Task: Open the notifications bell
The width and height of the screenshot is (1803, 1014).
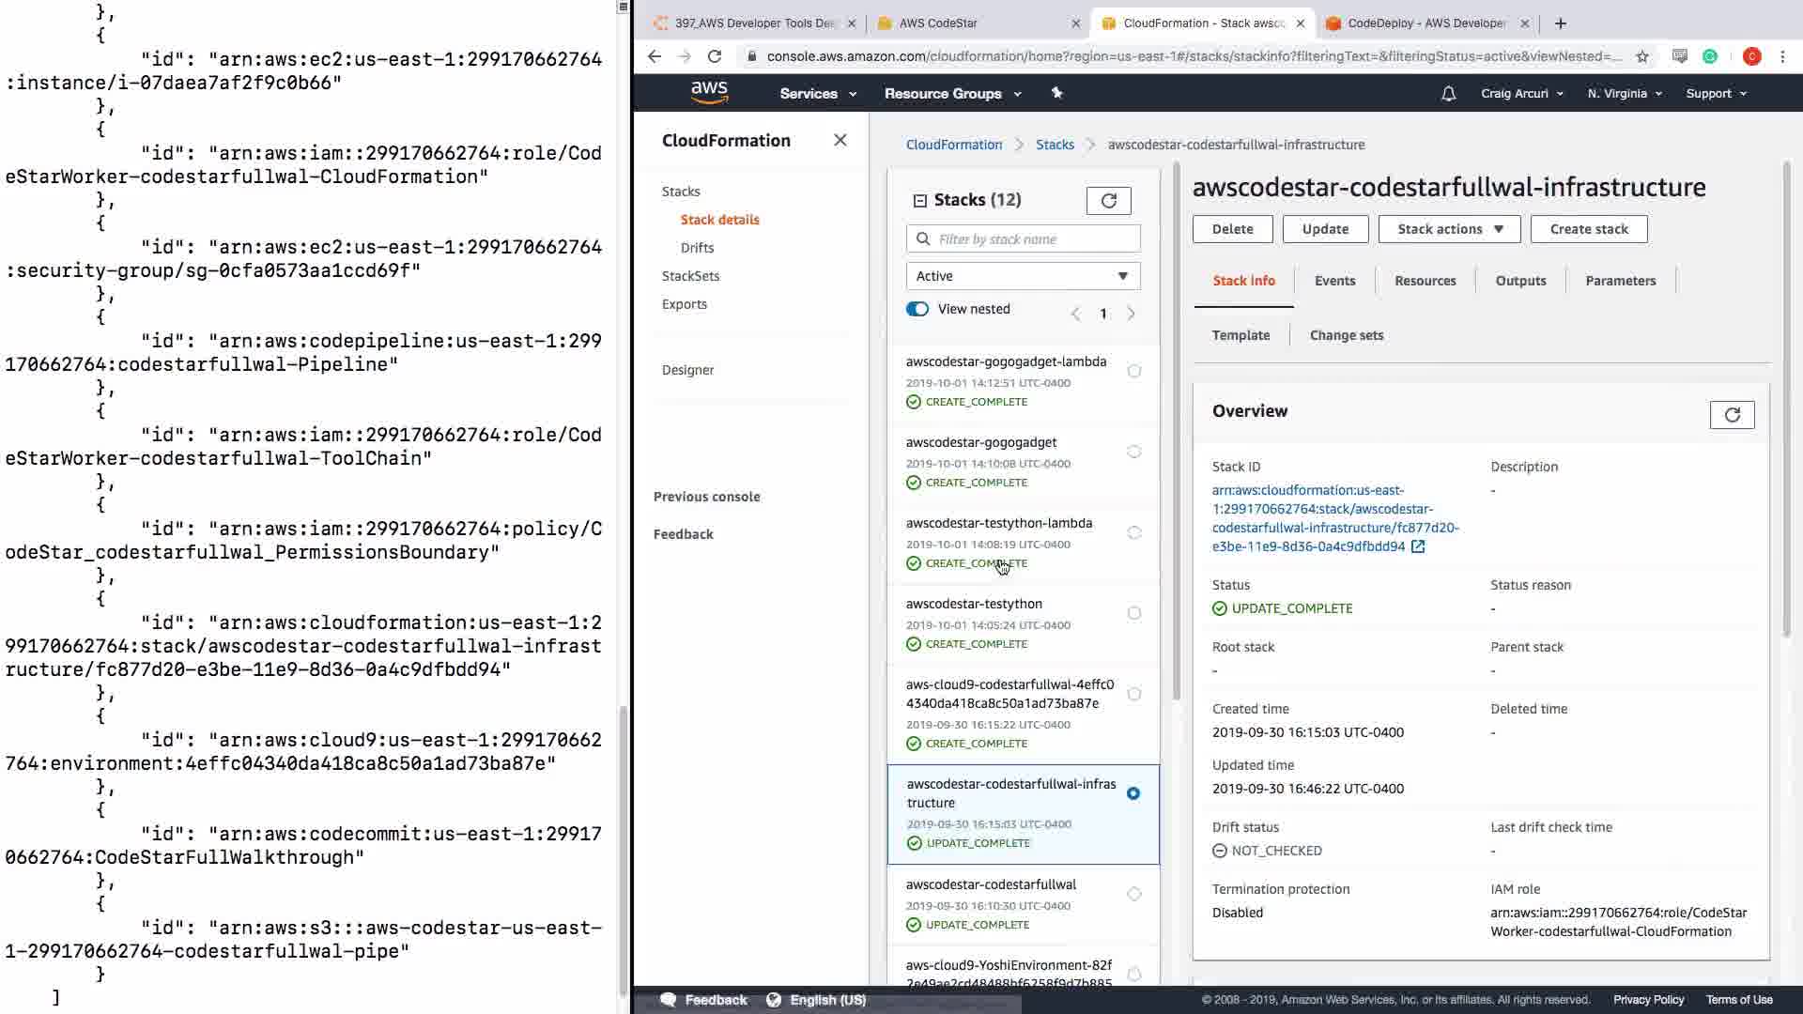Action: (x=1448, y=93)
